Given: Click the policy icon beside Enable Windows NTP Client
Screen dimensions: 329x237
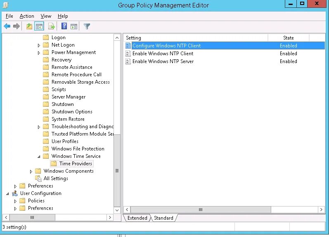Looking at the screenshot, I should pos(128,54).
